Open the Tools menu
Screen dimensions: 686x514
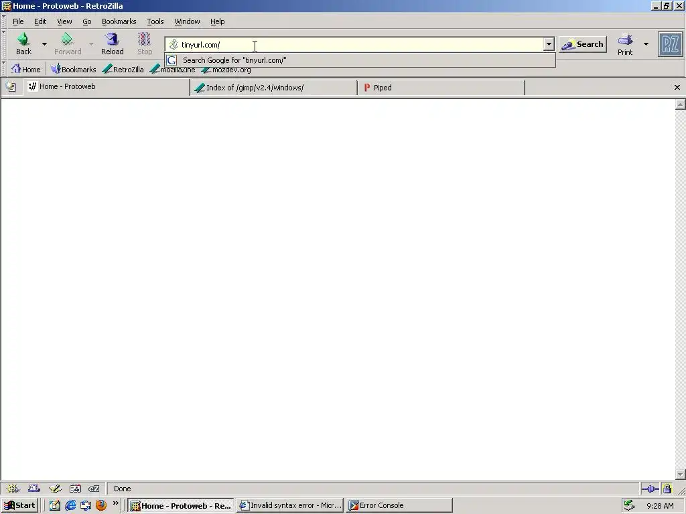[x=155, y=21]
